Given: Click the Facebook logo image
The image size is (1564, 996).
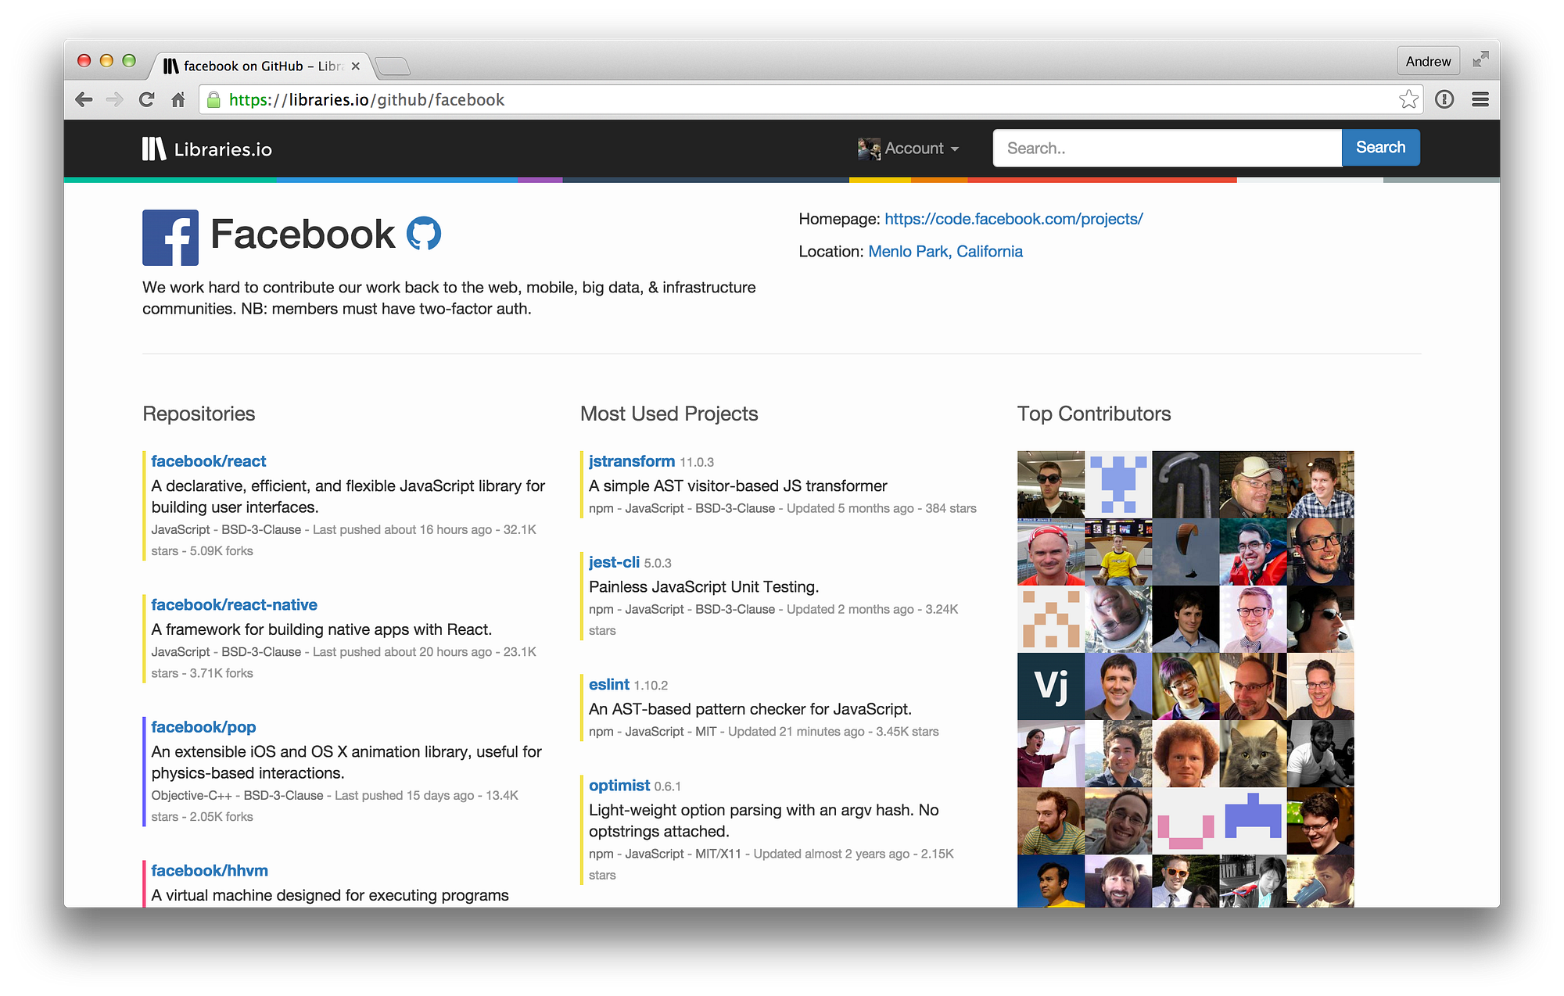Looking at the screenshot, I should click(x=170, y=238).
